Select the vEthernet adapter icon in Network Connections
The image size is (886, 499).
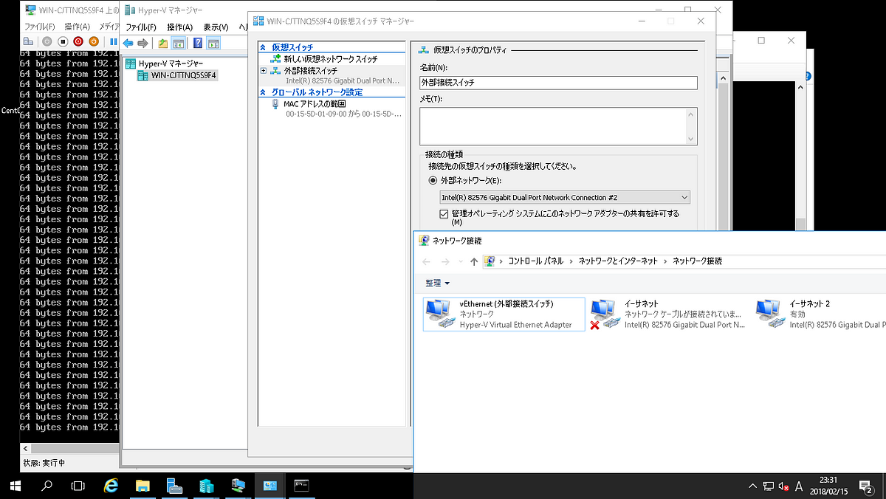[x=441, y=314]
